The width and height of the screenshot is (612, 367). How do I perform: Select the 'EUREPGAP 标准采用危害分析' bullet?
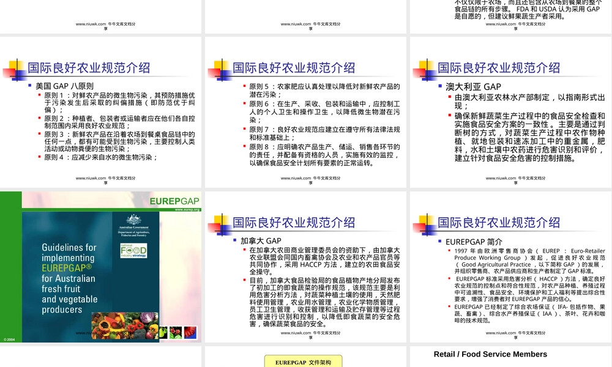coord(529,289)
